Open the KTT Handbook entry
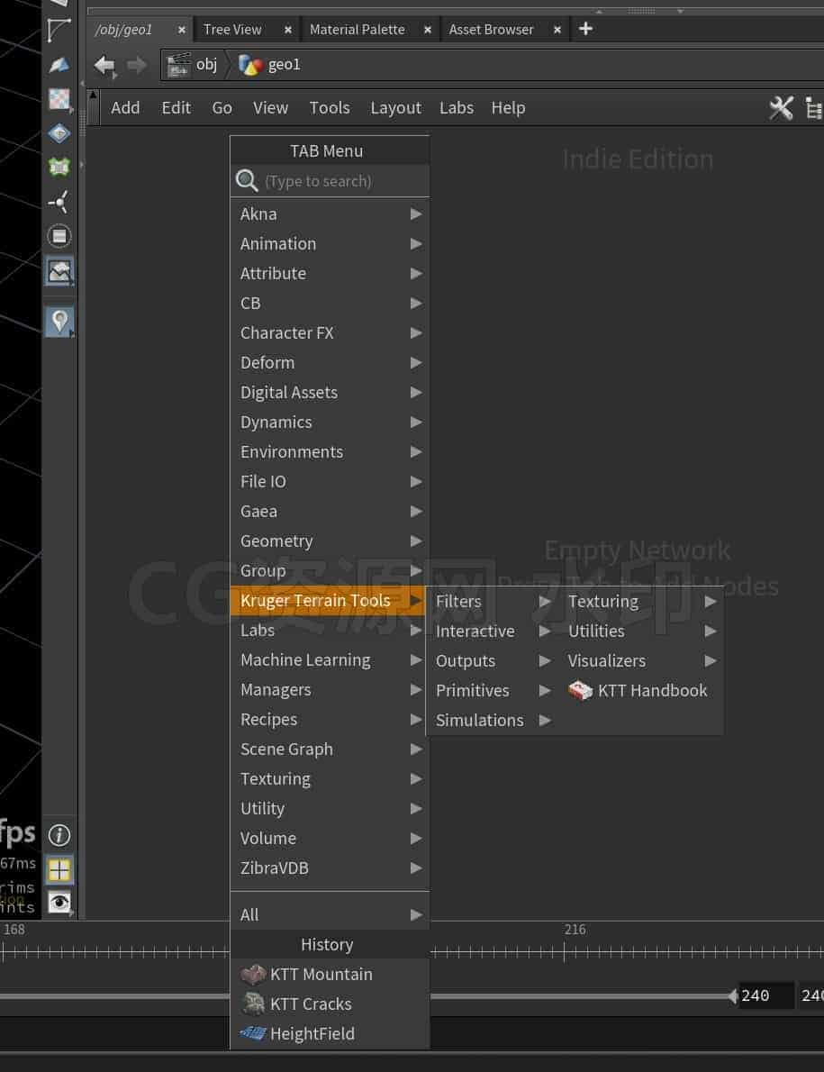This screenshot has width=824, height=1072. (638, 691)
